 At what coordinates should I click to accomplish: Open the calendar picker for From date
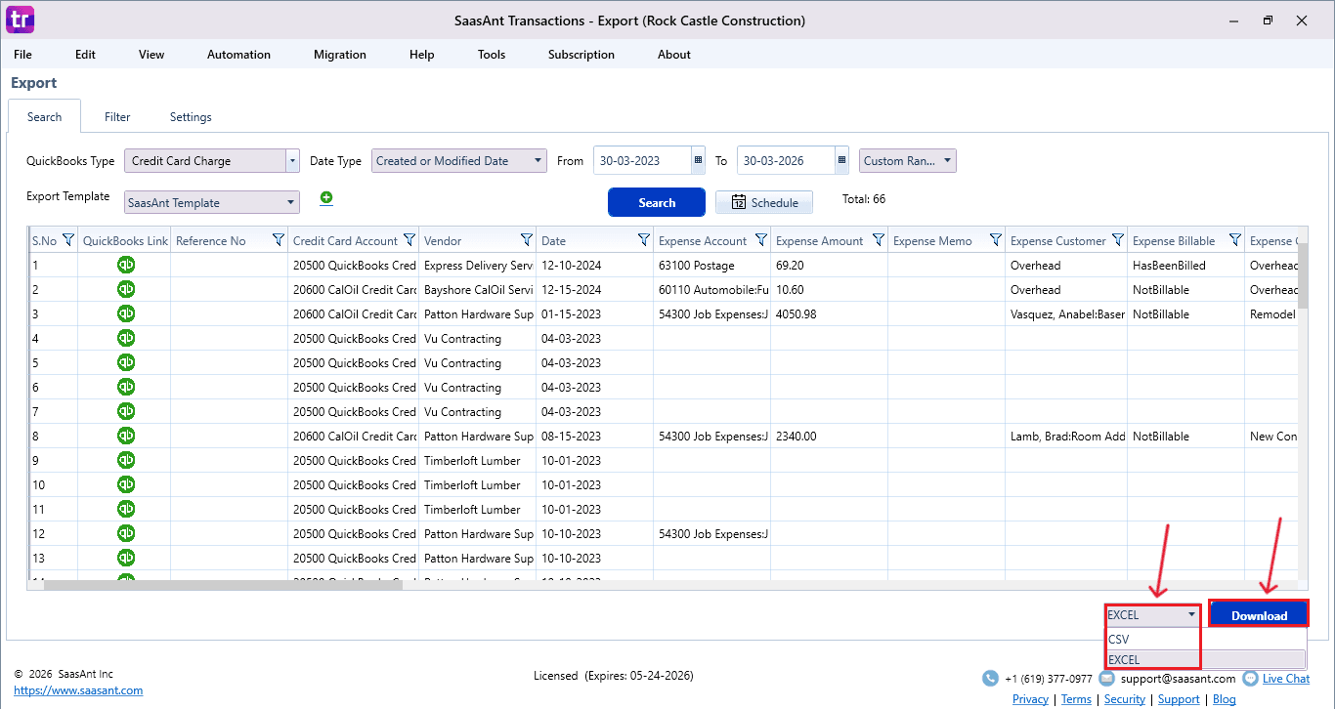click(x=697, y=159)
